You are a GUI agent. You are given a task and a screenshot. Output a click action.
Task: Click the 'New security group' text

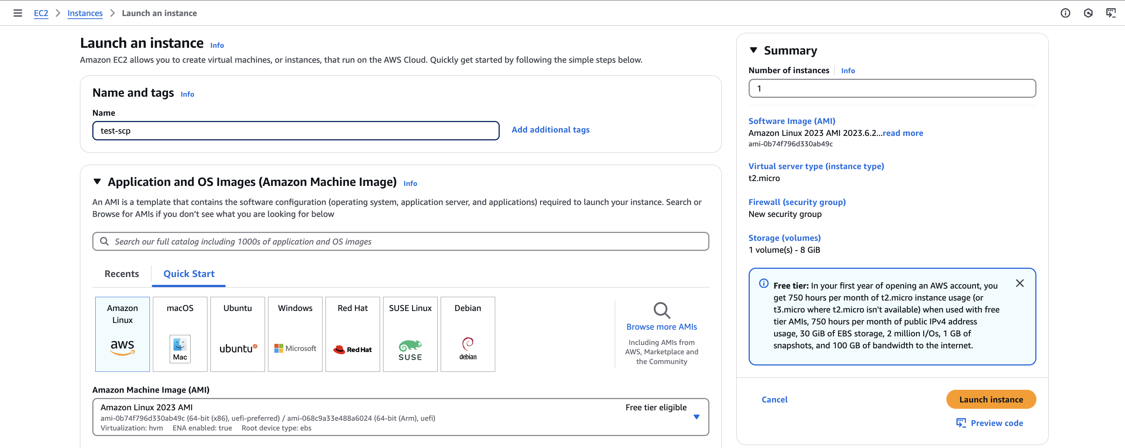click(x=785, y=214)
